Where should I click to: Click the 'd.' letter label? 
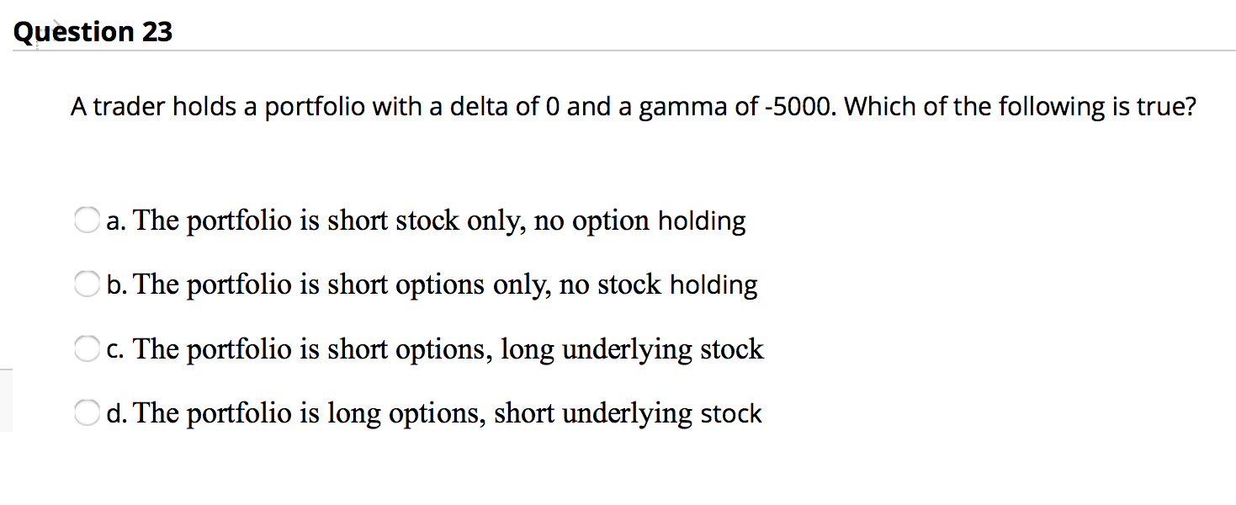[x=117, y=413]
